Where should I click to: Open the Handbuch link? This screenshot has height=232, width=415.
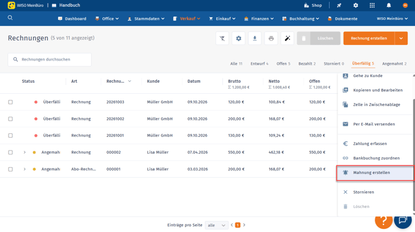click(66, 6)
